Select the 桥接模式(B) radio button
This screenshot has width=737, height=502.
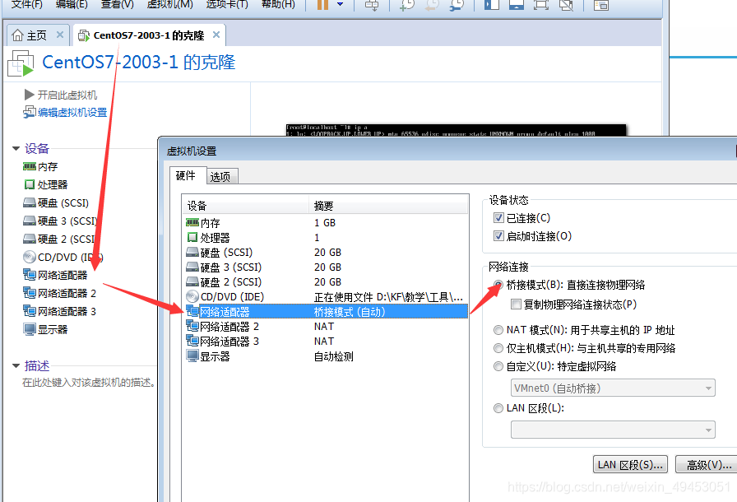click(498, 285)
